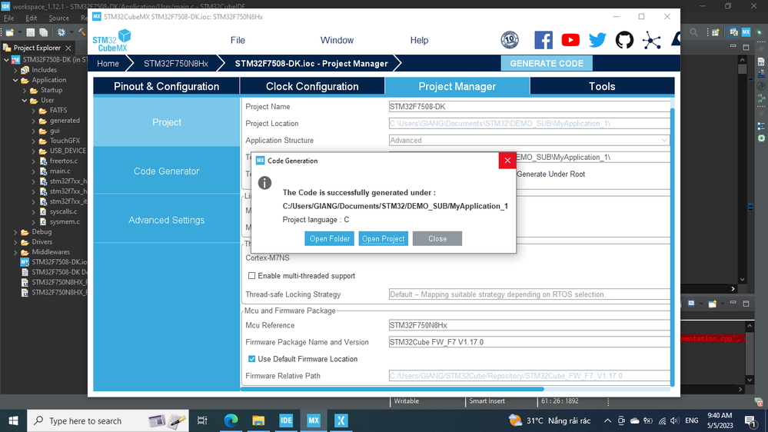Screen dimensions: 768x432
Task: Enable multi-threaded support checkbox
Action: click(x=251, y=276)
